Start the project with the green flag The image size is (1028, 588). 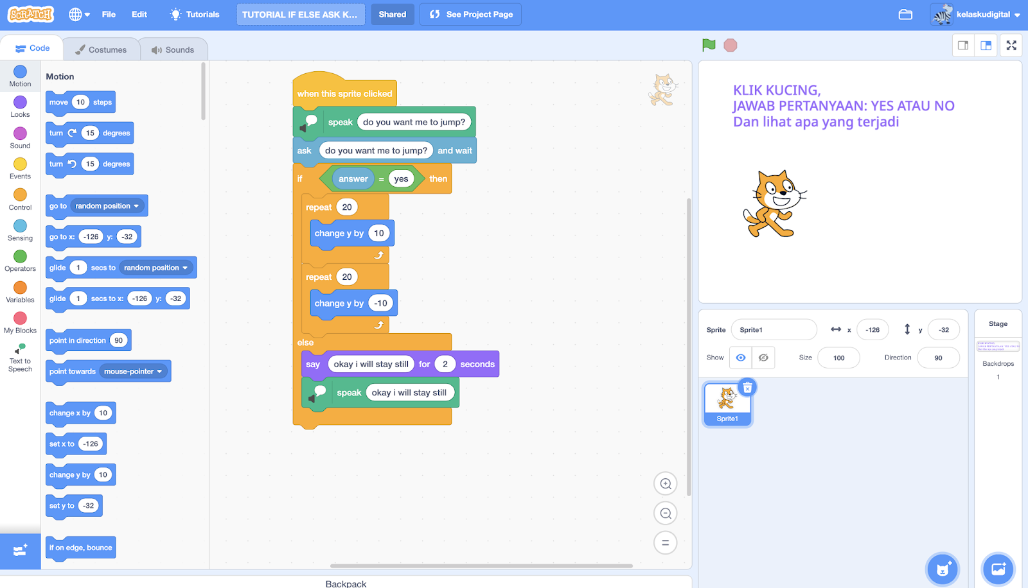coord(709,45)
